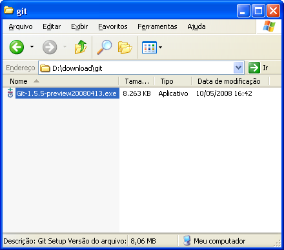
Task: Open the Forward button history dropdown
Action: point(65,46)
